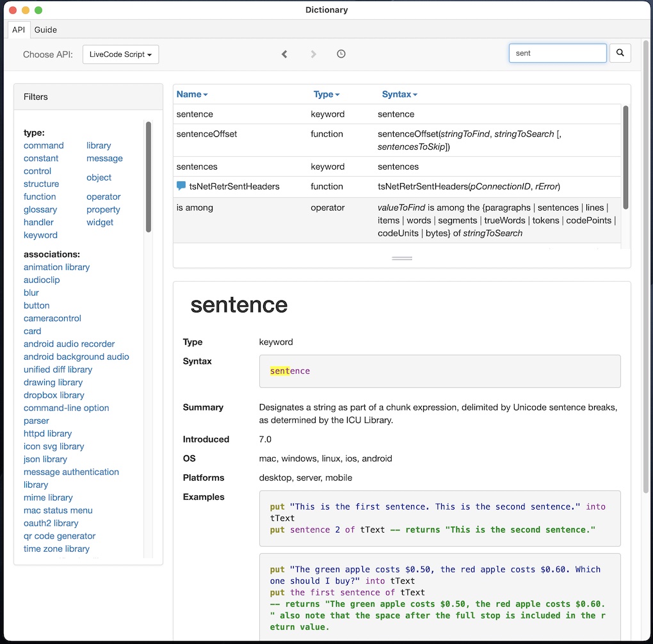Sort results by Name column

tap(192, 94)
